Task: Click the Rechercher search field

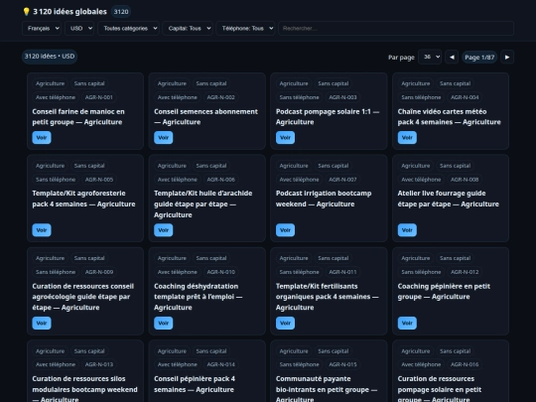Action: 396,29
